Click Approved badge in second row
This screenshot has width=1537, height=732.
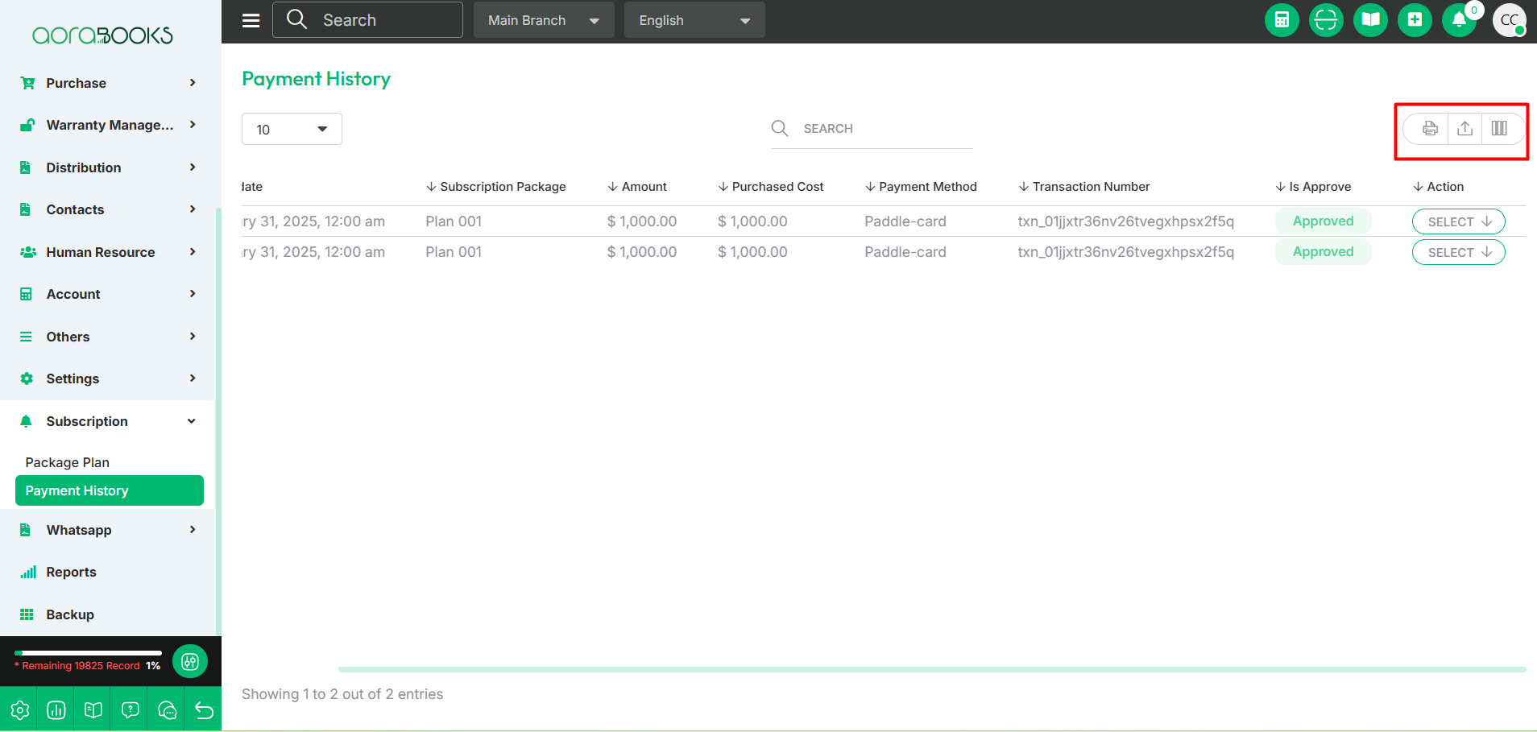click(1323, 252)
